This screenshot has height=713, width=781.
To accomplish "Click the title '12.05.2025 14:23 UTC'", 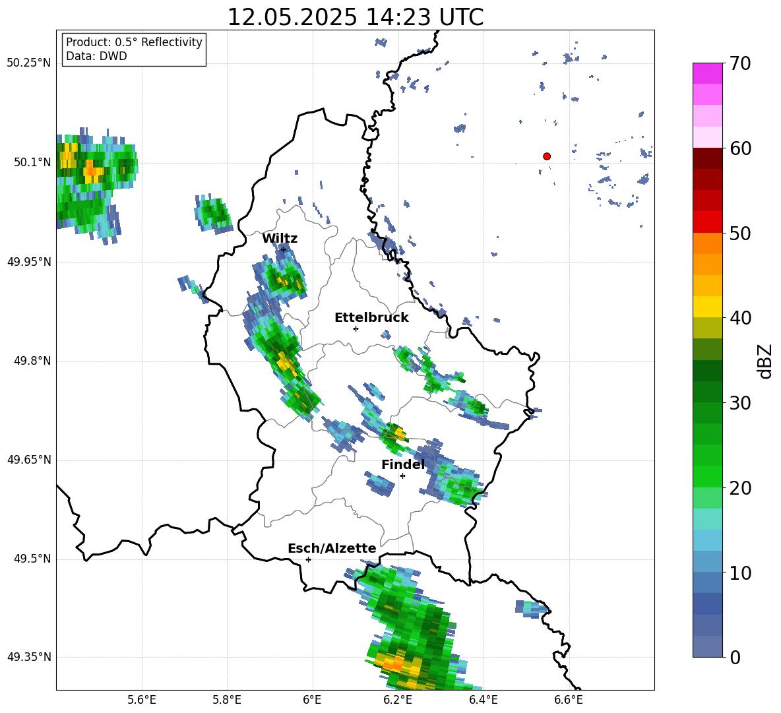I will pyautogui.click(x=355, y=17).
